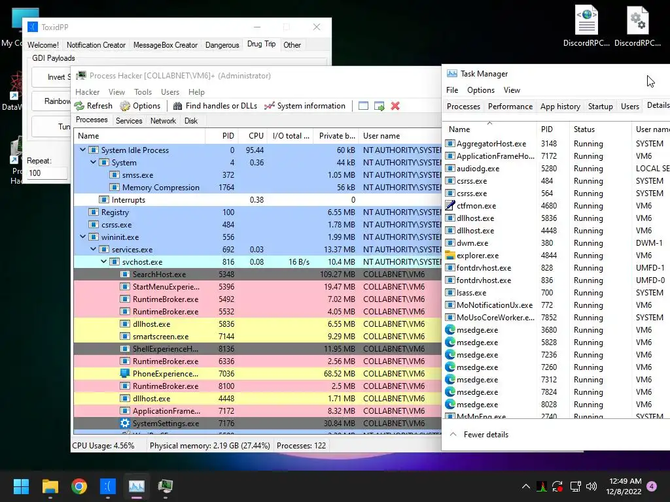The height and width of the screenshot is (502, 670).
Task: Select the PhoneExperience process icon
Action: [x=125, y=373]
